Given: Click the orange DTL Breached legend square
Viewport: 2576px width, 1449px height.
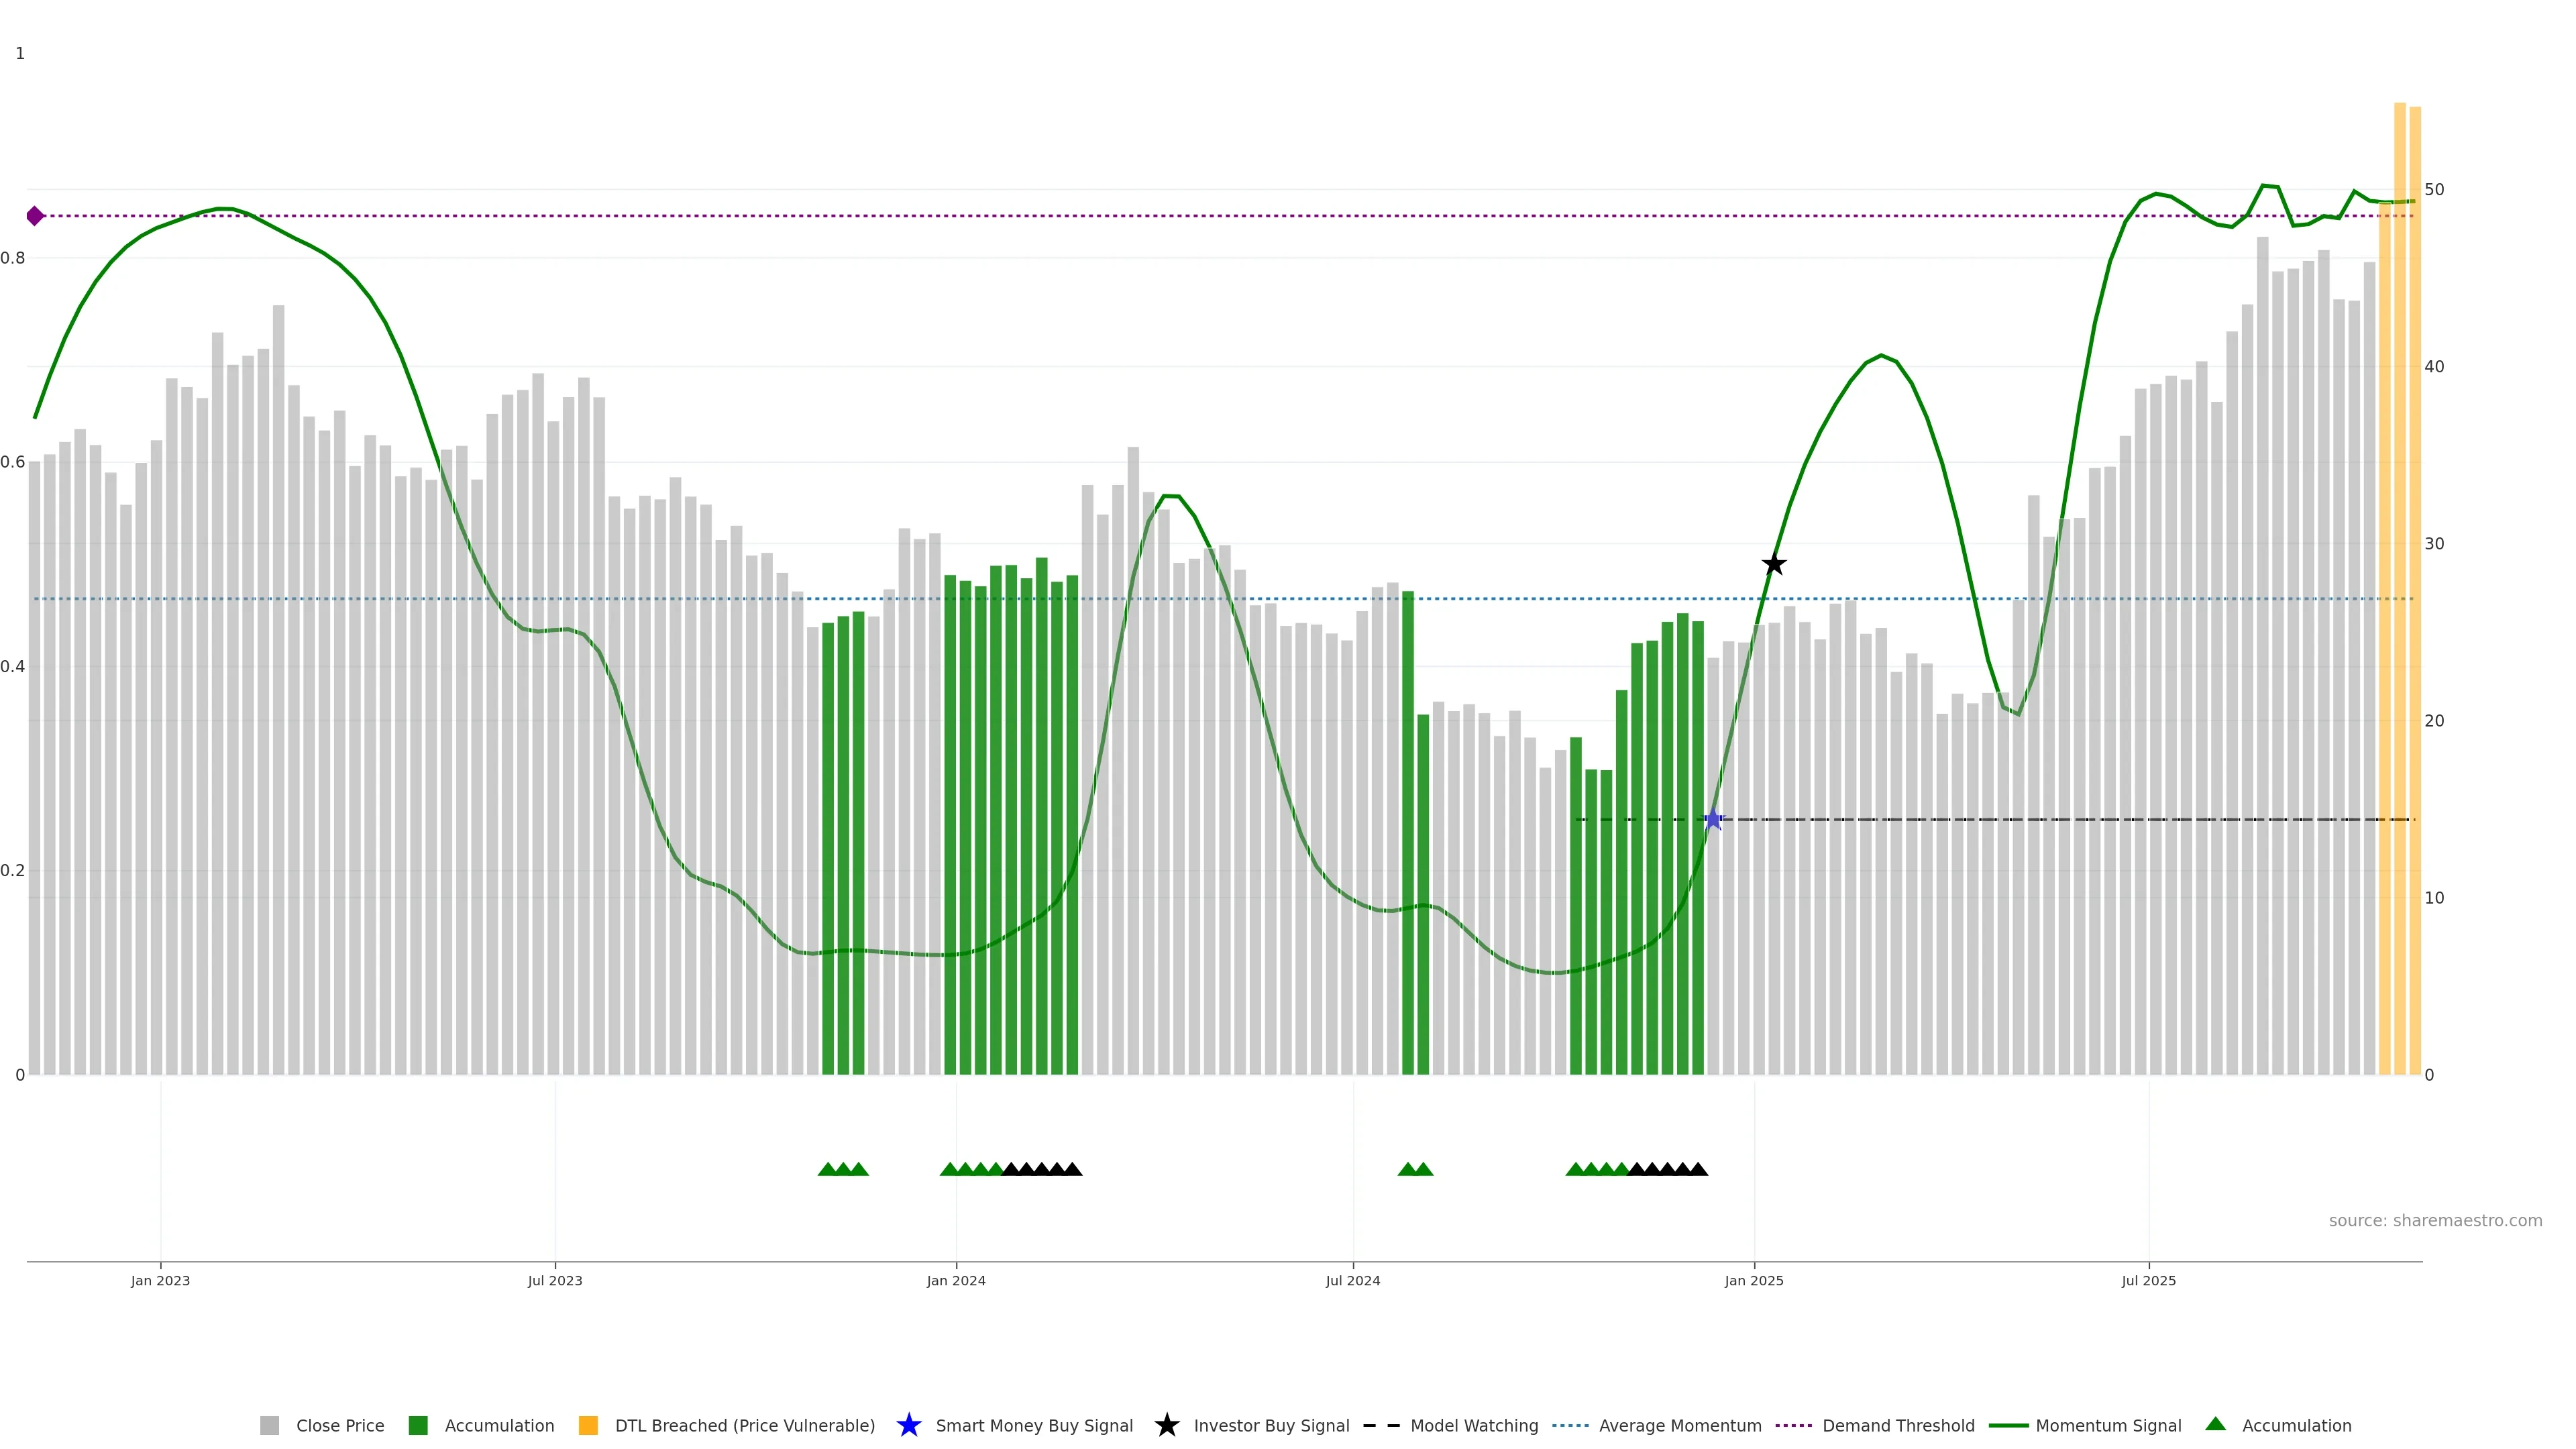Looking at the screenshot, I should click(x=588, y=1426).
